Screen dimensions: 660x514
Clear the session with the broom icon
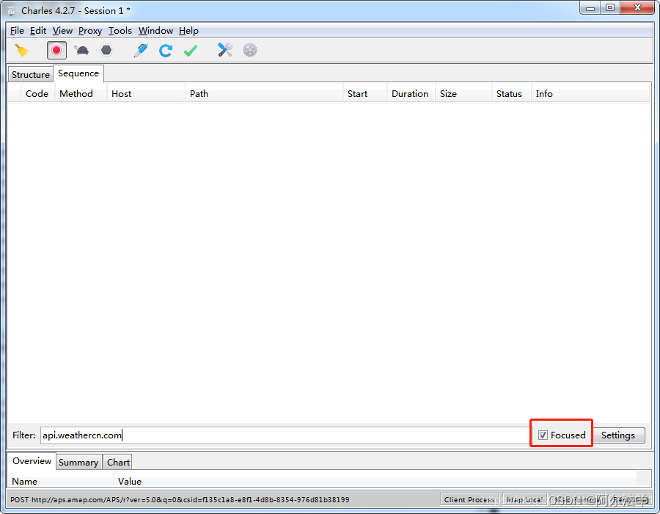point(22,51)
